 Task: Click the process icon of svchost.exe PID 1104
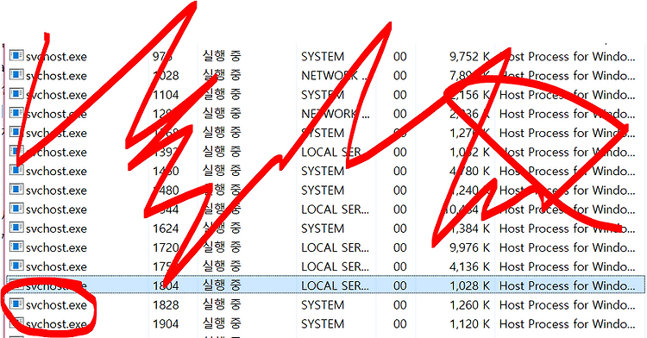[x=16, y=94]
